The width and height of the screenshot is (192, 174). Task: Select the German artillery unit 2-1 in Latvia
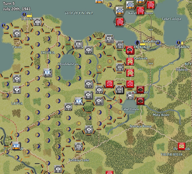point(17,90)
